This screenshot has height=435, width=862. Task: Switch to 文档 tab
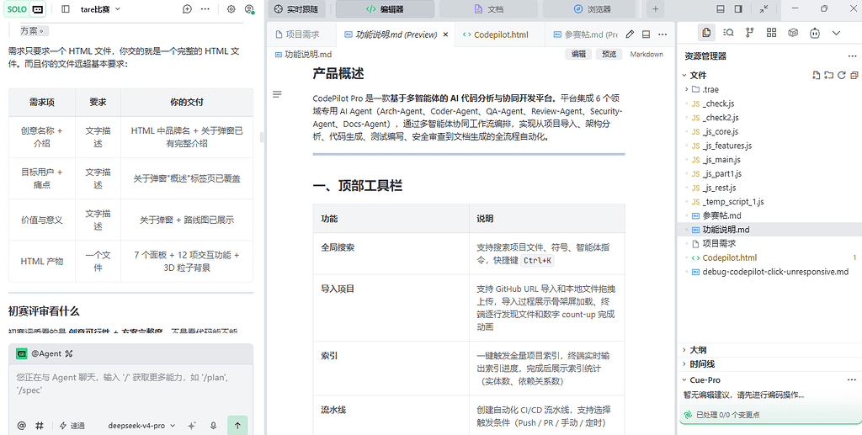point(488,8)
